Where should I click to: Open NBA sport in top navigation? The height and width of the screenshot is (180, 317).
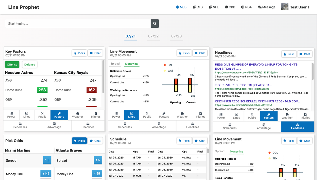(x=246, y=7)
